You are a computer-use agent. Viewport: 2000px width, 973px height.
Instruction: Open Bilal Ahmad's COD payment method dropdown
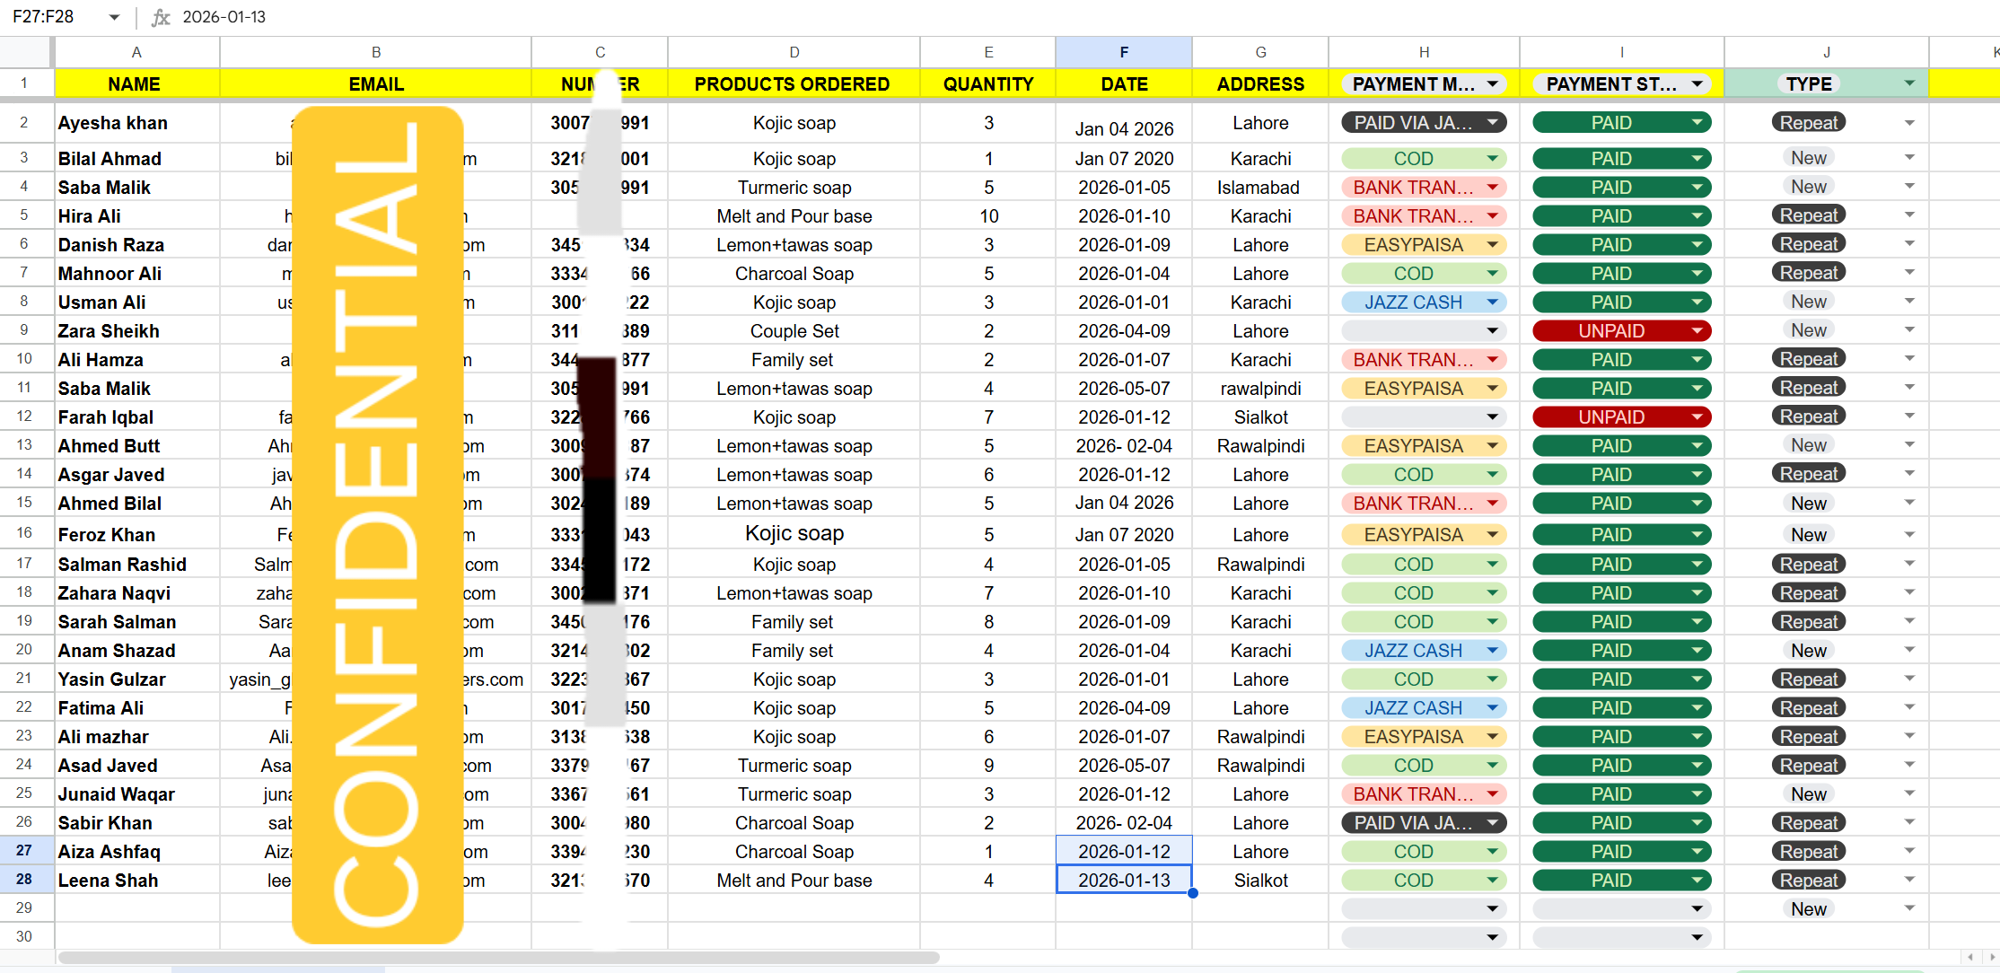[x=1492, y=159]
